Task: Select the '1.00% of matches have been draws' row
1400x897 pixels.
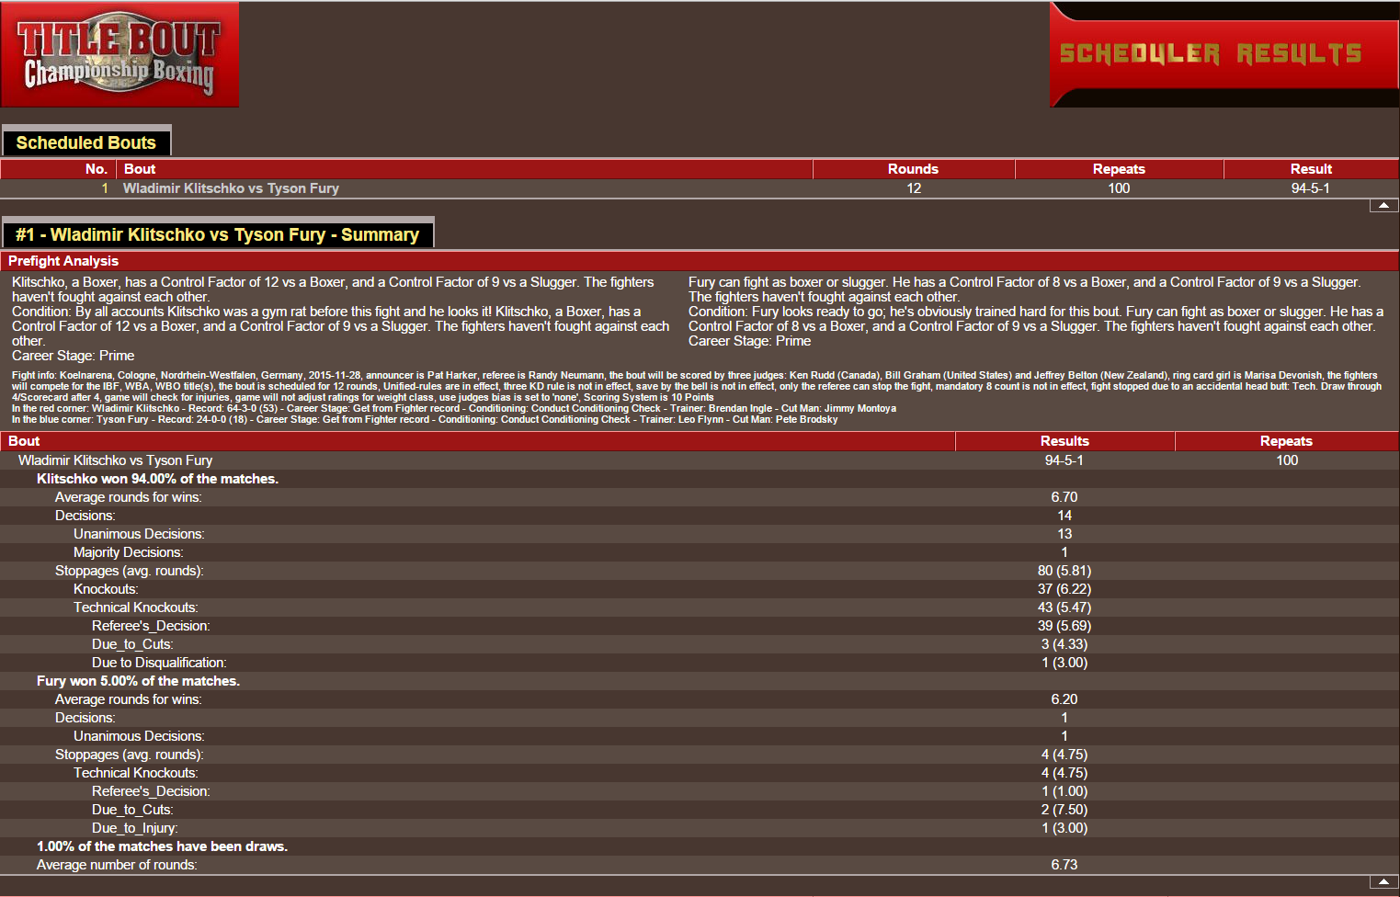Action: pyautogui.click(x=162, y=846)
